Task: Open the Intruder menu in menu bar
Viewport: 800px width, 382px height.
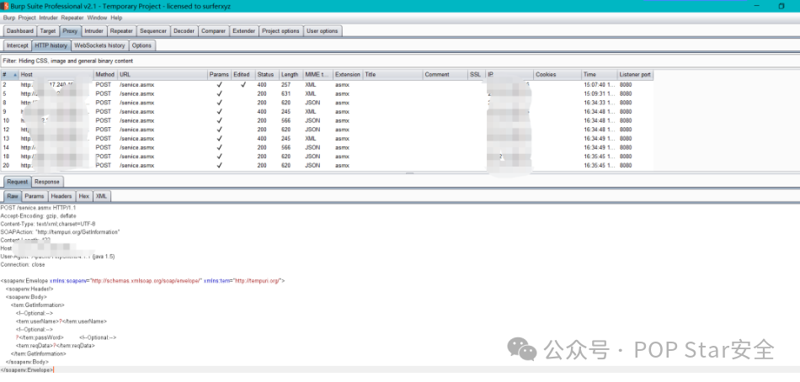Action: tap(49, 17)
